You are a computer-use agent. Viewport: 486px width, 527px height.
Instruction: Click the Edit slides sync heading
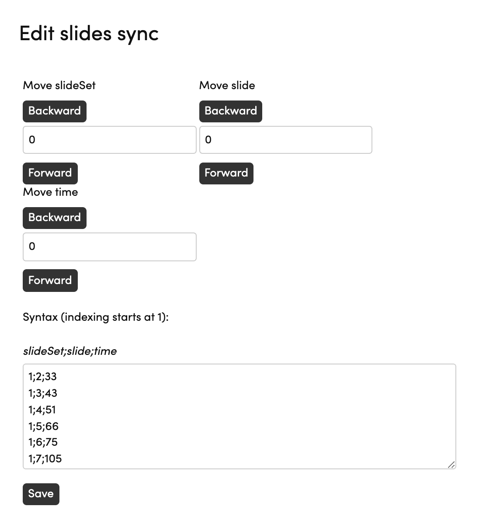(x=89, y=34)
